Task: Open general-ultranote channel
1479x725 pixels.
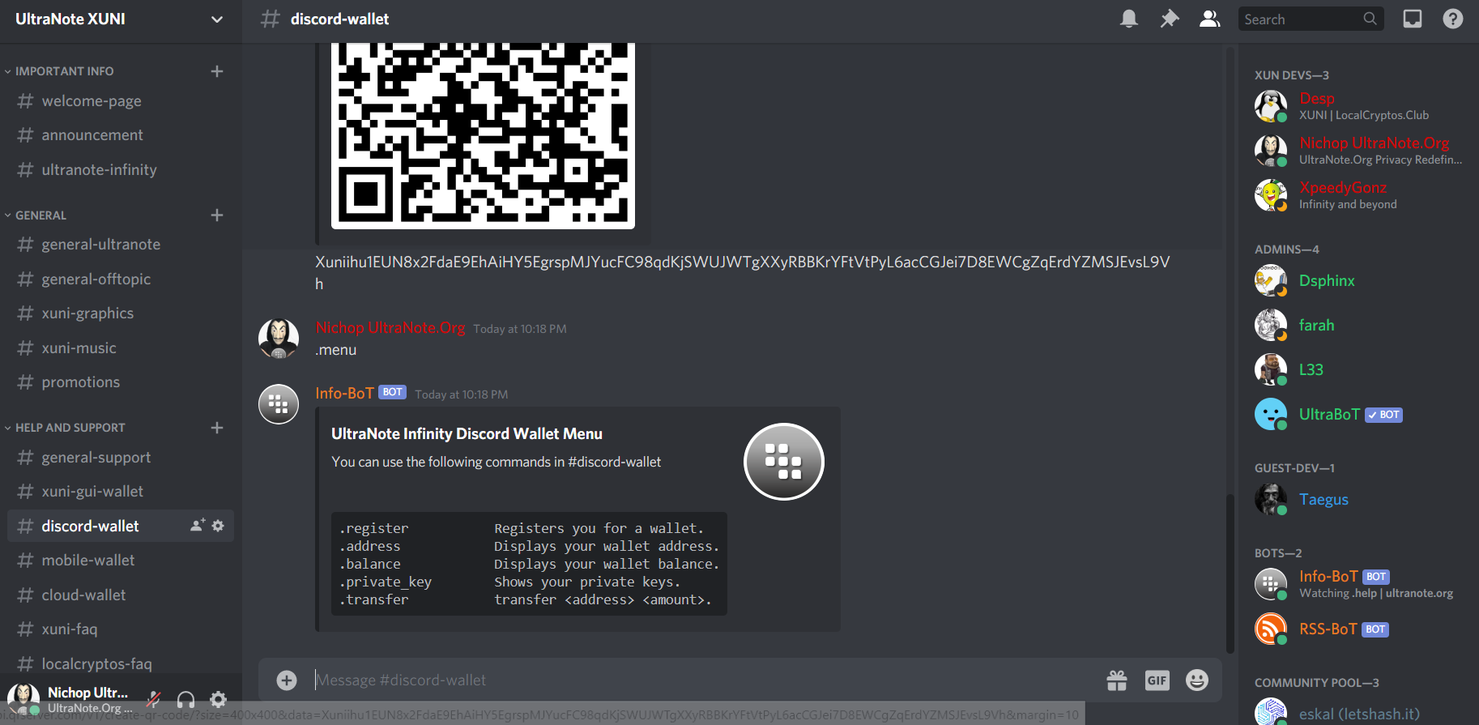Action: pyautogui.click(x=120, y=245)
